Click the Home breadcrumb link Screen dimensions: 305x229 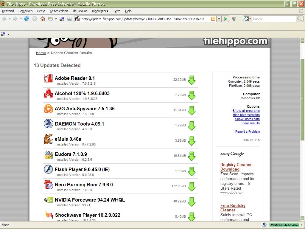pyautogui.click(x=41, y=53)
